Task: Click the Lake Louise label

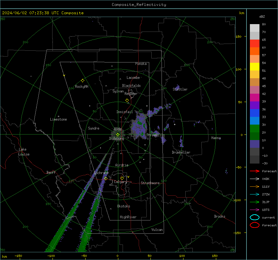Action: [x=24, y=152]
